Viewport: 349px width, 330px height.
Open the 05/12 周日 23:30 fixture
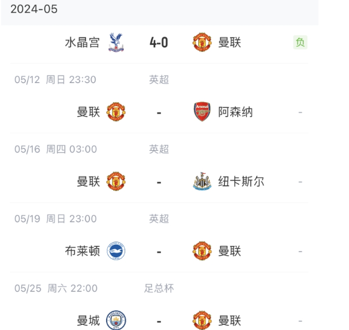coord(55,80)
